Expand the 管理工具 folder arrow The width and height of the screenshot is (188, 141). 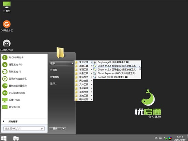point(91,69)
